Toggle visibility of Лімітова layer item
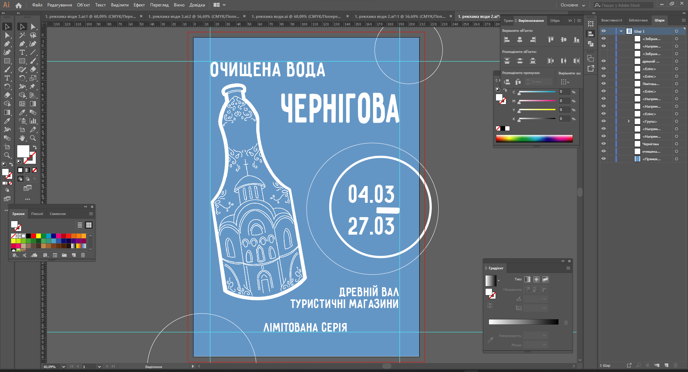 (603, 84)
